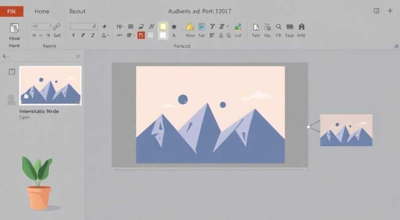Image resolution: width=400 pixels, height=220 pixels.
Task: Click the N icon in the Fencts group
Action: [34, 35]
